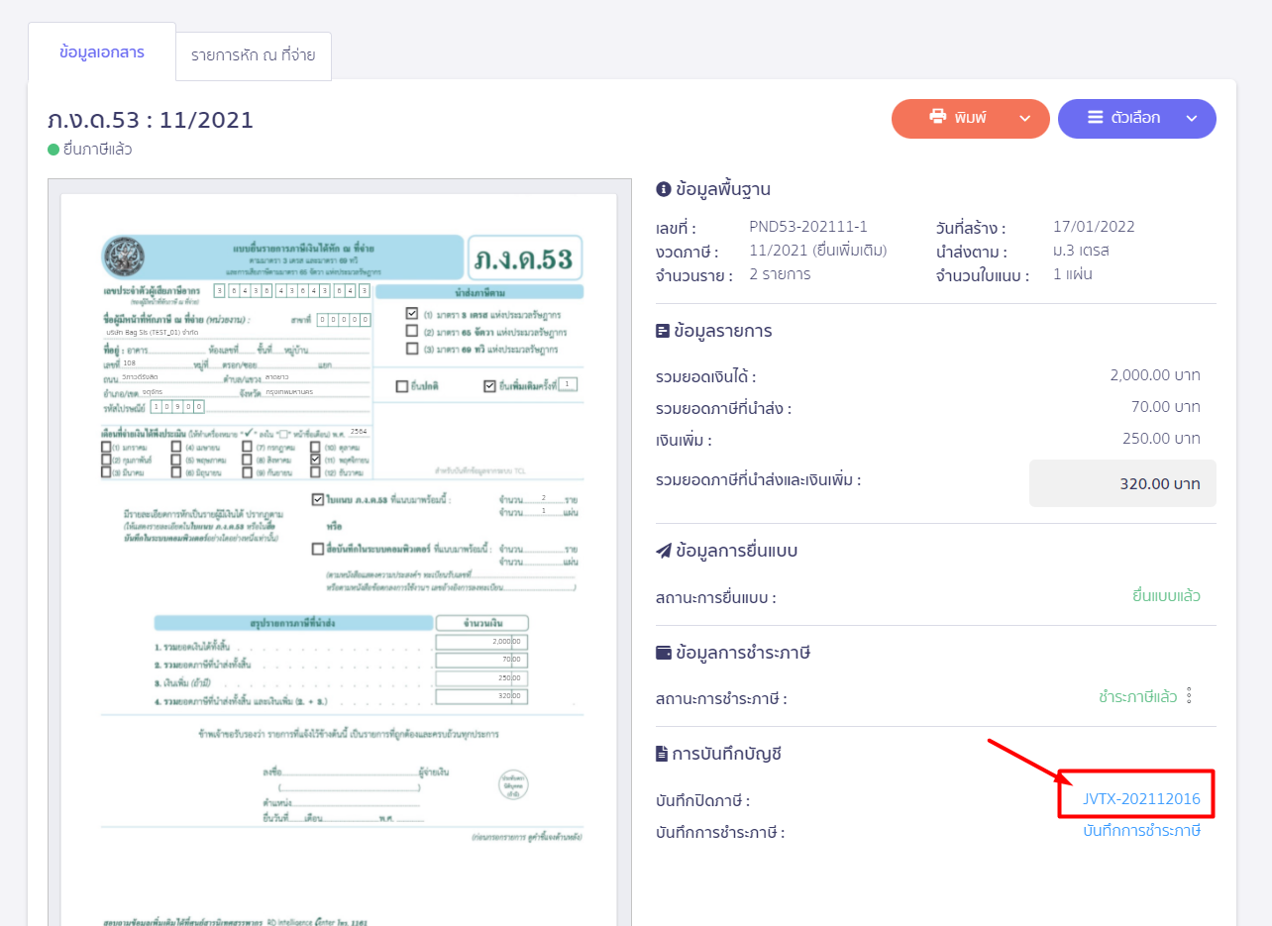This screenshot has width=1272, height=926.
Task: Expand the ตัวเลือก button dropdown arrow
Action: 1191,118
